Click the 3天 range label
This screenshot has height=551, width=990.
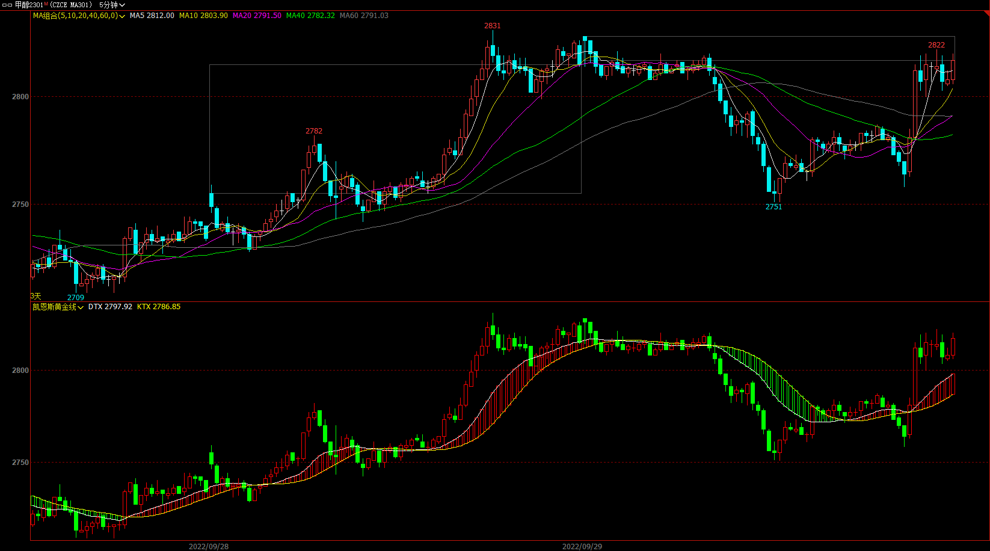tap(36, 296)
